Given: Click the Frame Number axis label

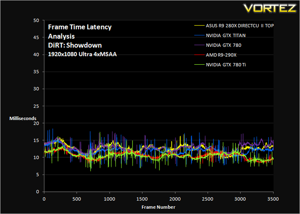Looking at the screenshot, I should point(158,207).
